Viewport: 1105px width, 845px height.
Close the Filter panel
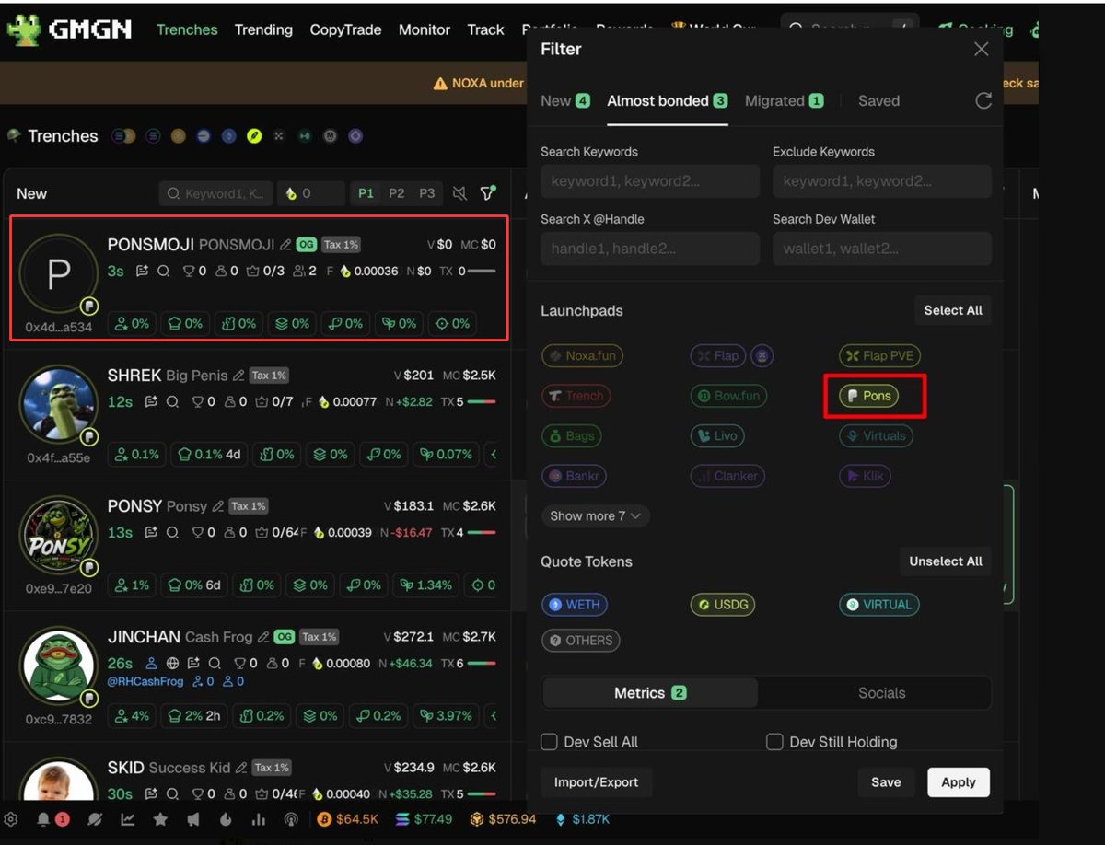982,49
